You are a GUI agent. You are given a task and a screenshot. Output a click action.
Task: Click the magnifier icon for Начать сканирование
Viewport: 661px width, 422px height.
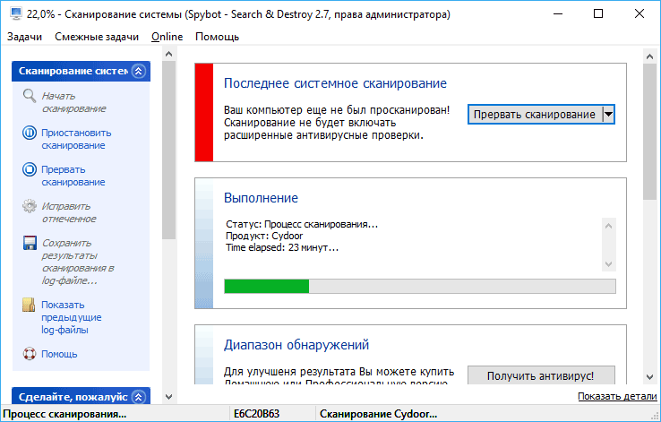pos(30,96)
